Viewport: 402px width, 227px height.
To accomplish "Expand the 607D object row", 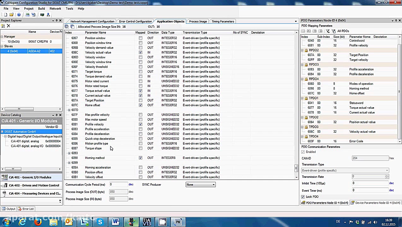I will click(69, 110).
